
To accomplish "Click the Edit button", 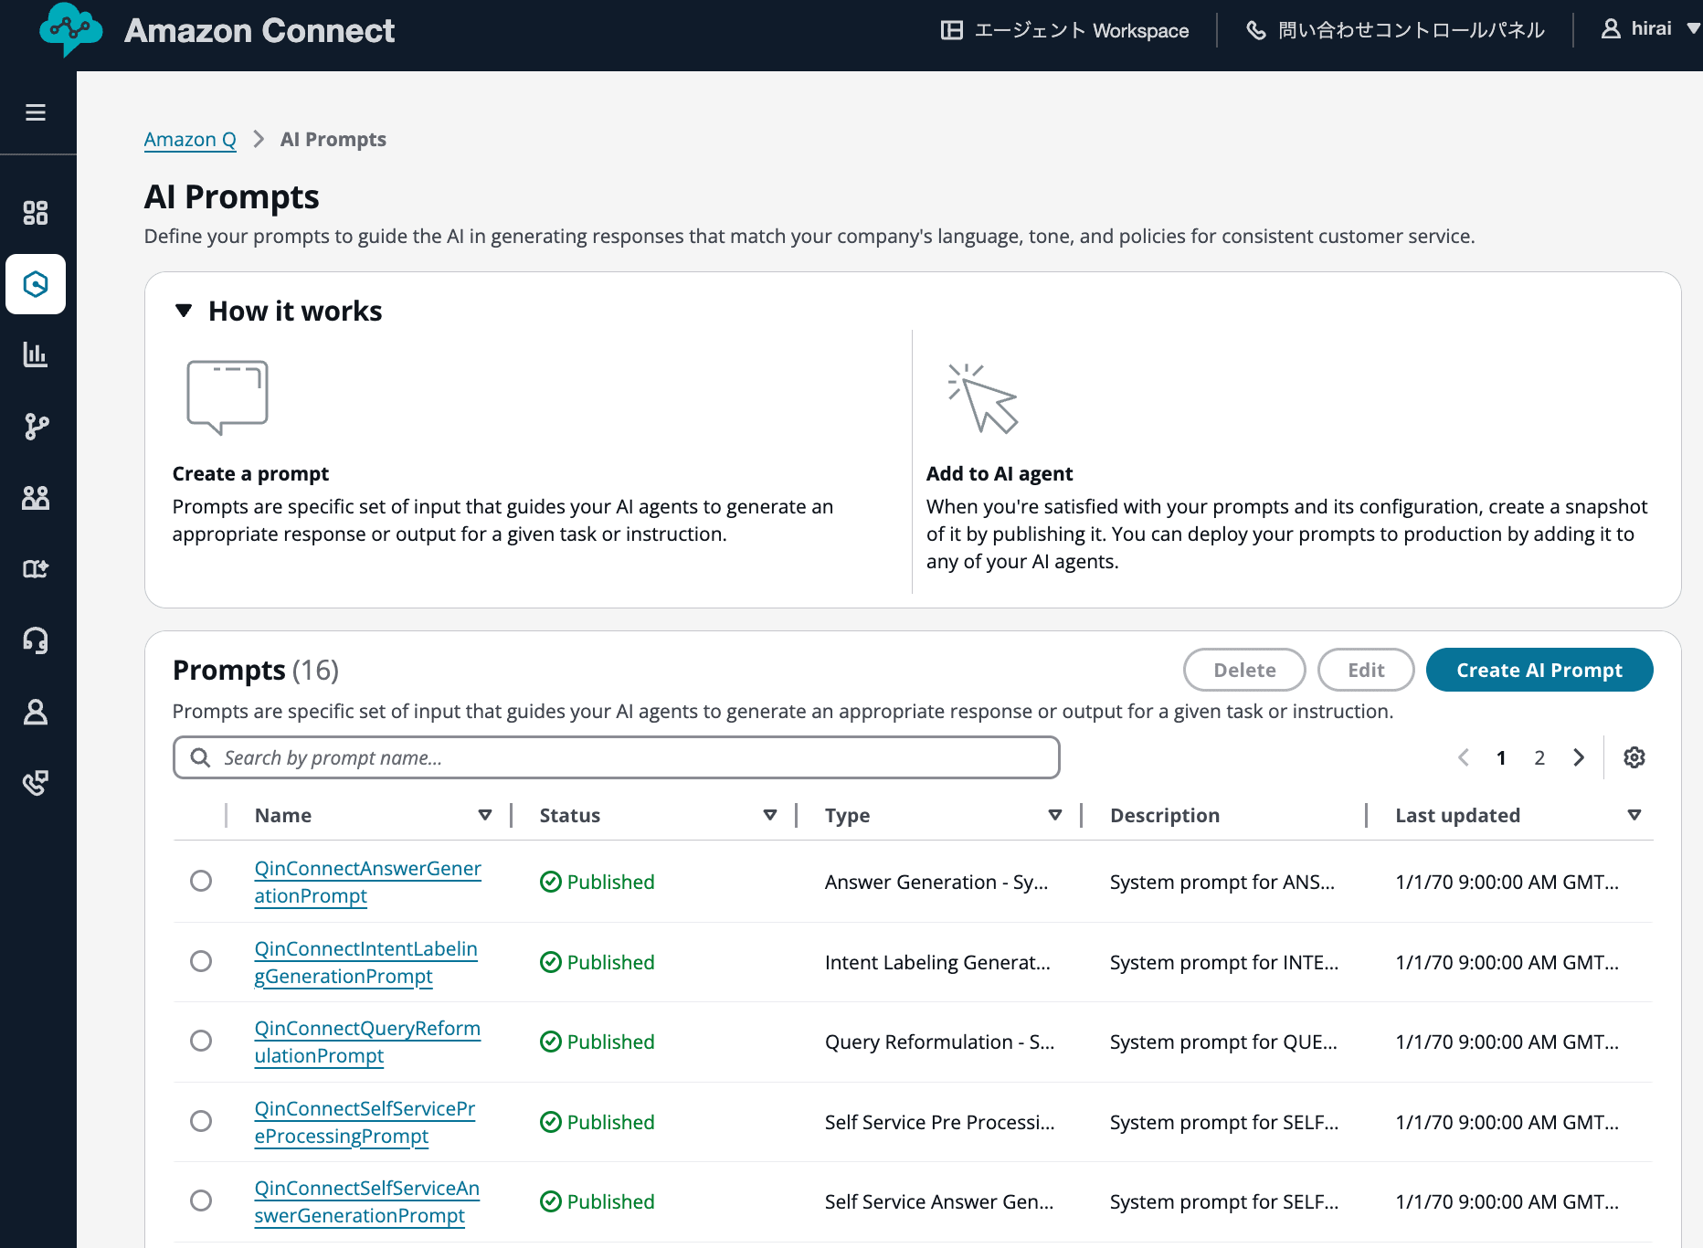I will coord(1366,670).
